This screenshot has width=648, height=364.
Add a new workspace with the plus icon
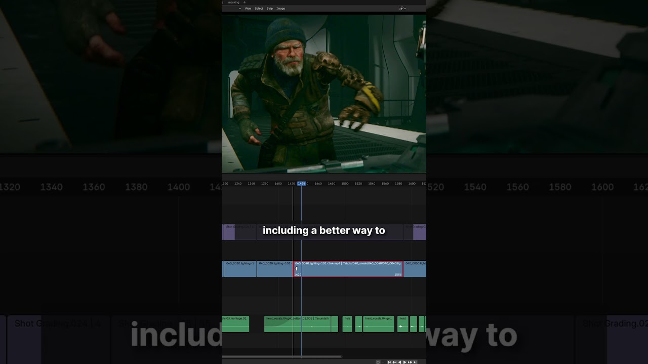point(245,3)
